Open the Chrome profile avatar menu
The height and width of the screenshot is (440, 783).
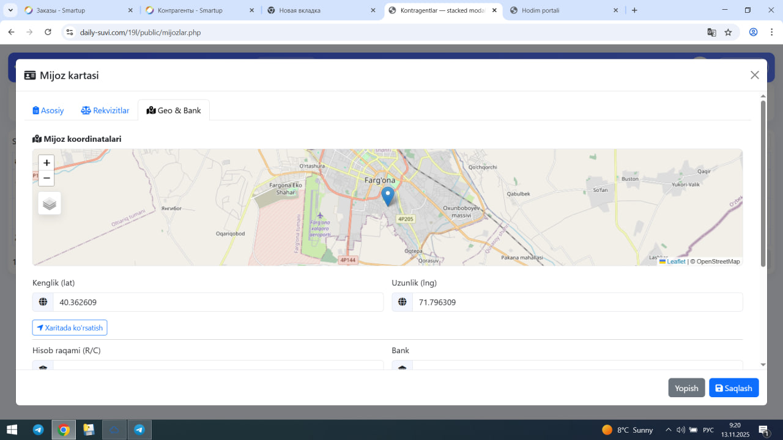[x=754, y=32]
